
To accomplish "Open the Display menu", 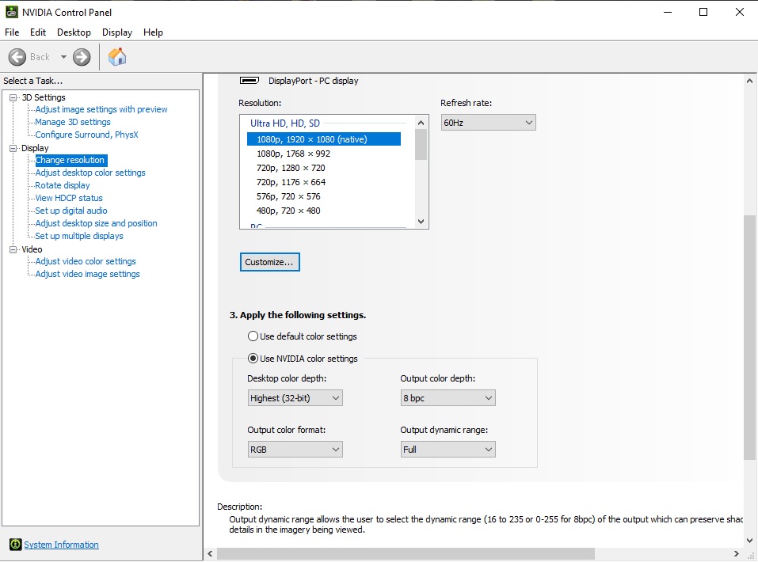I will (x=117, y=32).
